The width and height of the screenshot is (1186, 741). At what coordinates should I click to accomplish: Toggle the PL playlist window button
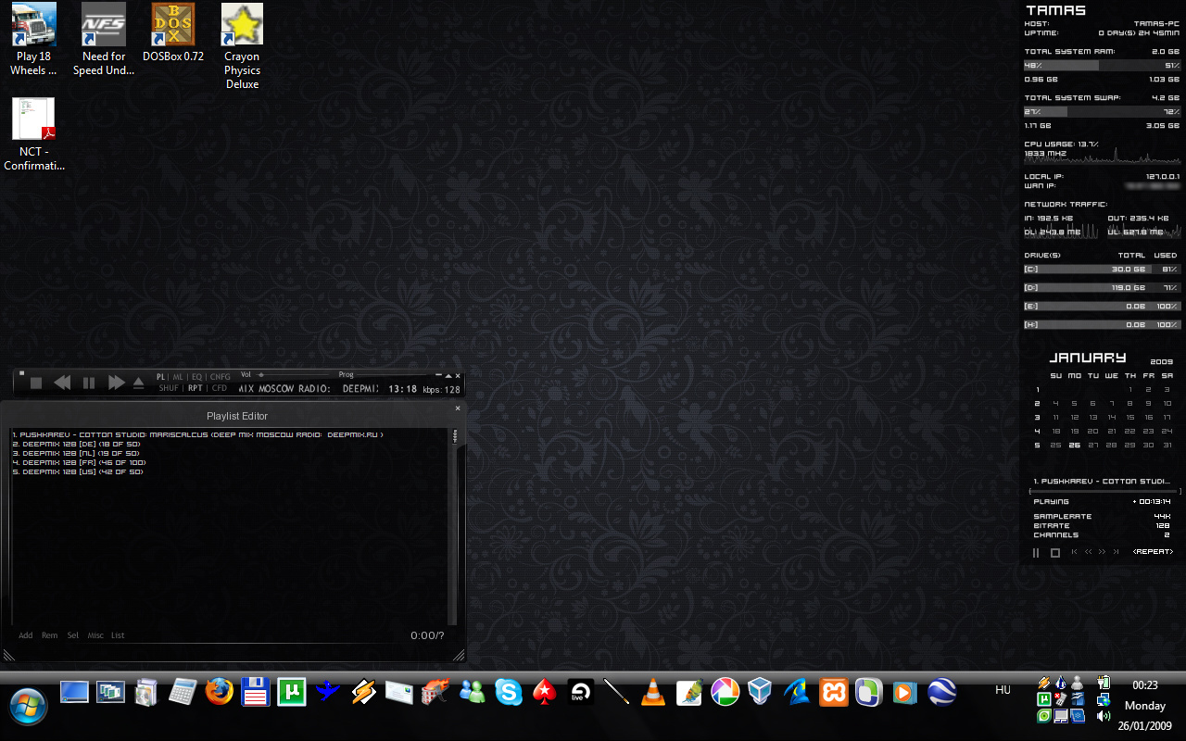161,377
